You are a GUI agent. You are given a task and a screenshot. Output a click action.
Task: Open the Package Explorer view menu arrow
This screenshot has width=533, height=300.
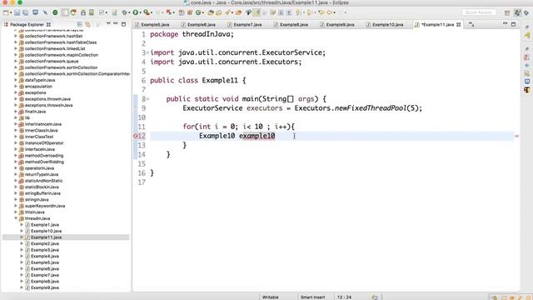108,24
